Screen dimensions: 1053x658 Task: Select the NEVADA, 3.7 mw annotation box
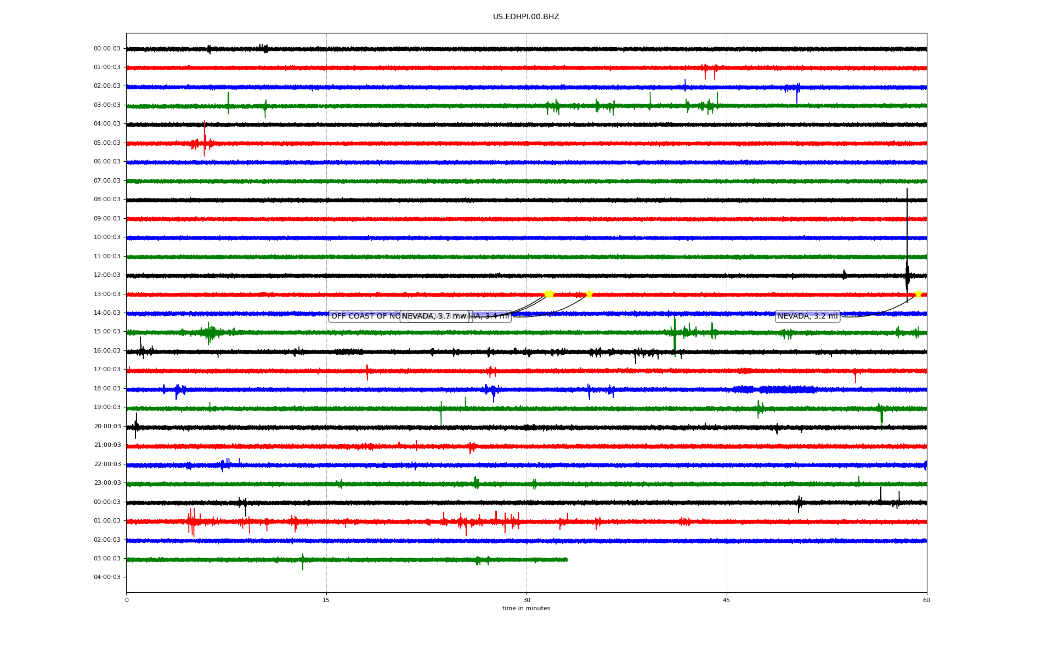(x=434, y=316)
